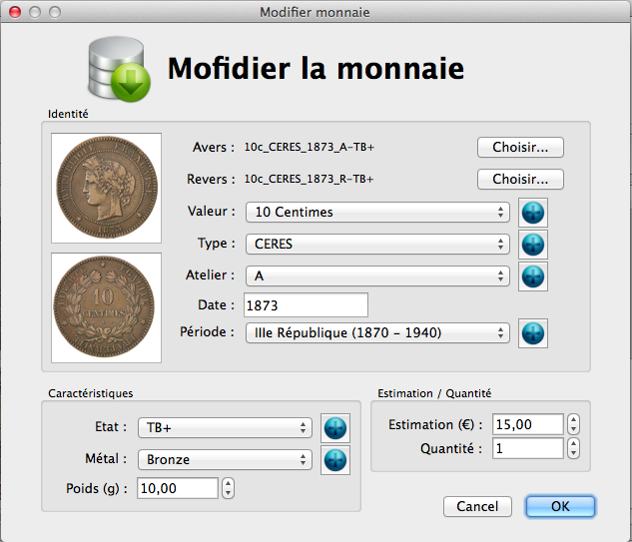Open the Valeur dropdown showing 10 Centimes
The image size is (632, 542).
pyautogui.click(x=377, y=213)
